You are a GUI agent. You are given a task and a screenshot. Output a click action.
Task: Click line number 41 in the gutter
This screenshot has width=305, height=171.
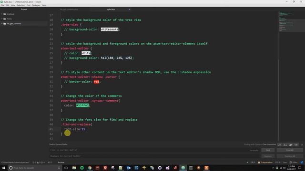51,129
